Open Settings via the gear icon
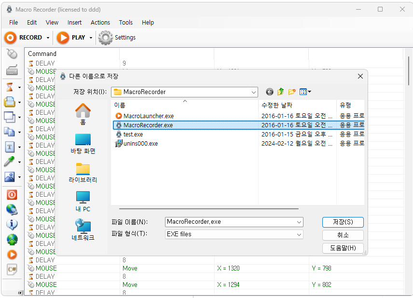The height and width of the screenshot is (298, 413). (106, 38)
